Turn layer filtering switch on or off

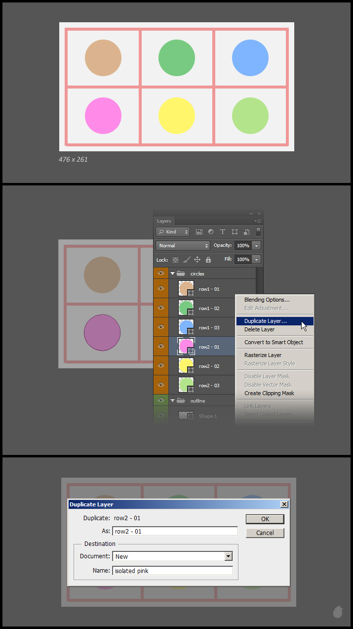coord(258,231)
